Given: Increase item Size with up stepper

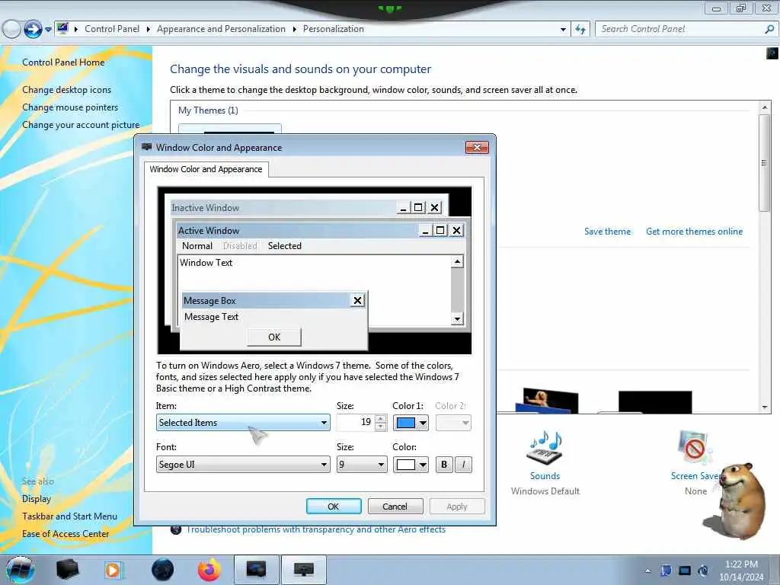Looking at the screenshot, I should (381, 419).
